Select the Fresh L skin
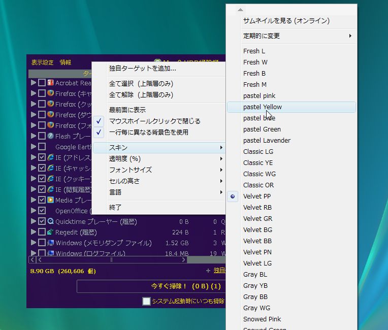 click(291, 51)
